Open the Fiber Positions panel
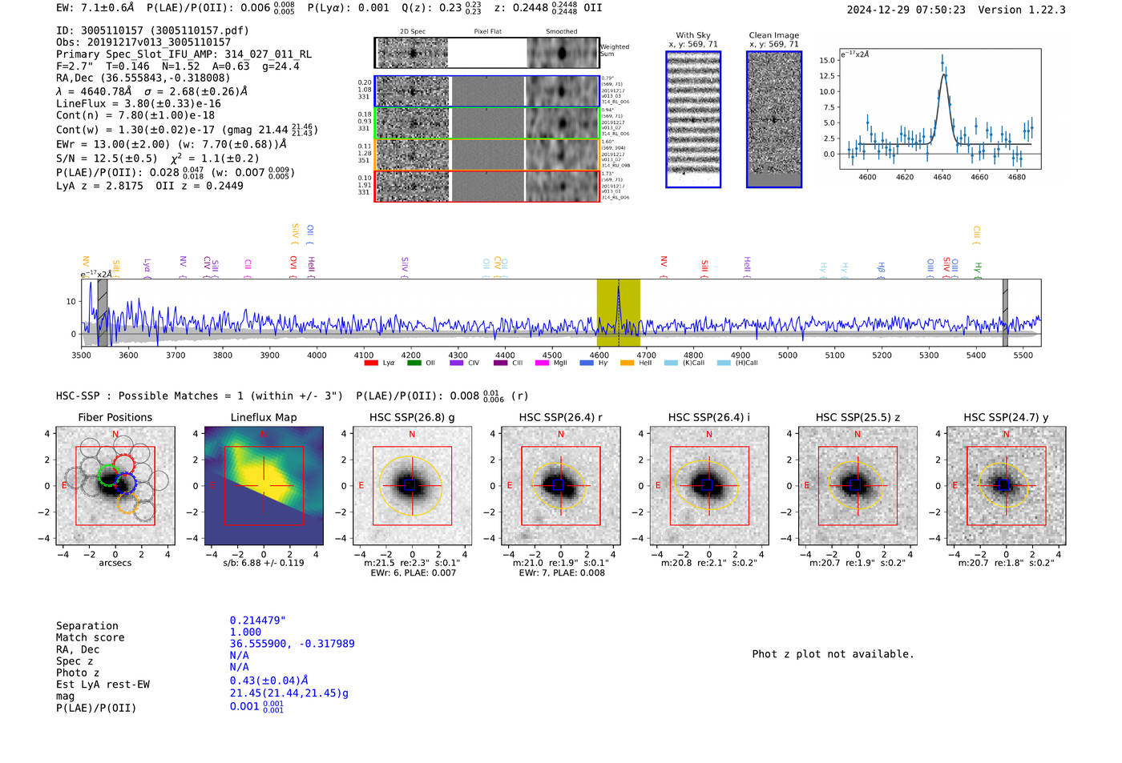Image resolution: width=1122 pixels, height=763 pixels. pyautogui.click(x=115, y=486)
